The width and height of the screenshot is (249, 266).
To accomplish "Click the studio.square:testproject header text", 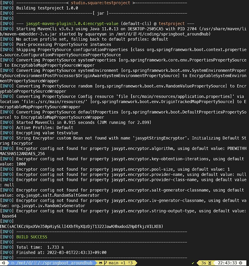I will pyautogui.click(x=100, y=3).
